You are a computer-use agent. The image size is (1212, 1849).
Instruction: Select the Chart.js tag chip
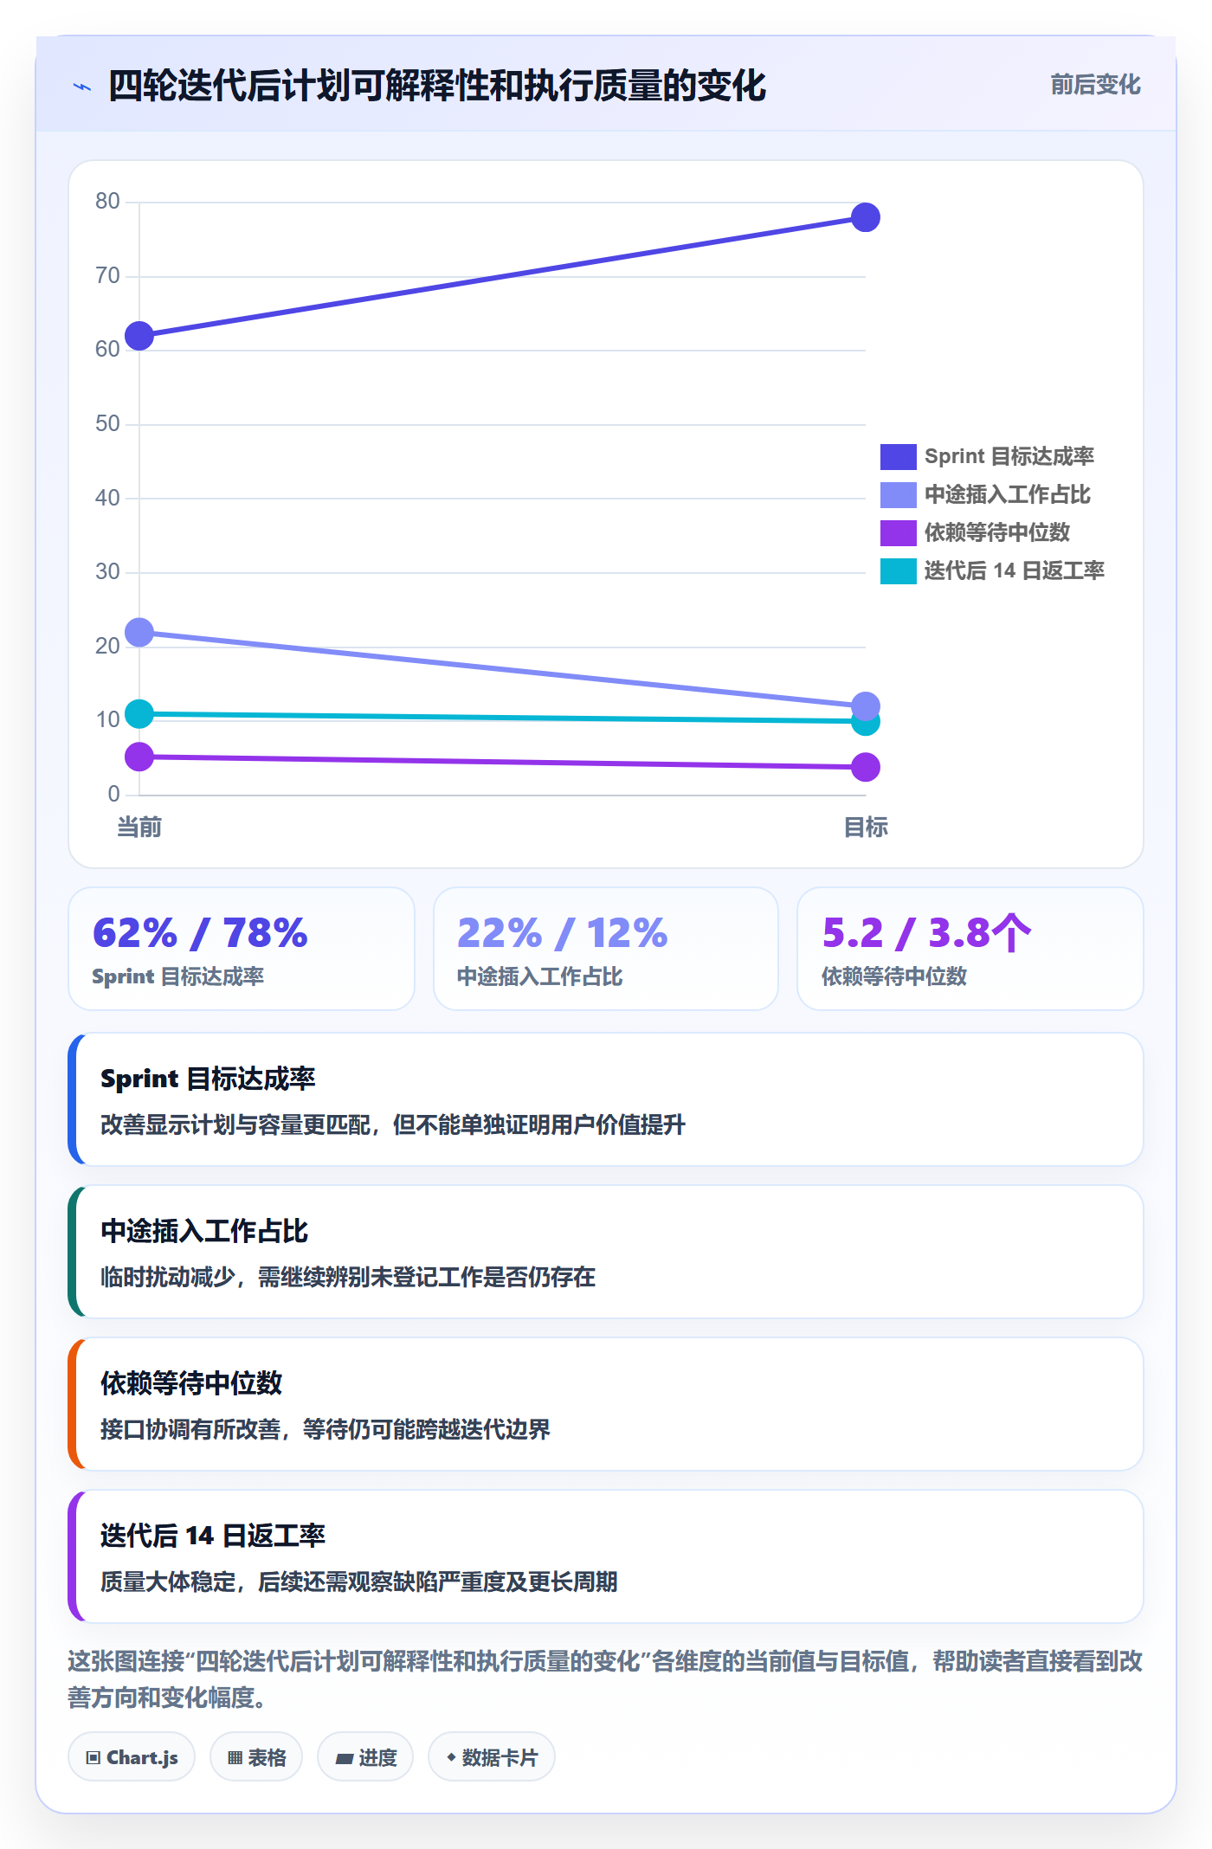[x=132, y=1756]
